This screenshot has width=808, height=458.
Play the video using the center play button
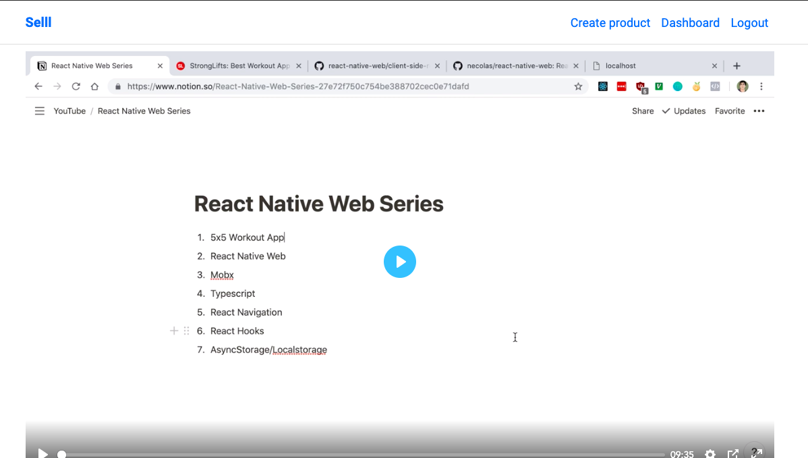point(400,262)
